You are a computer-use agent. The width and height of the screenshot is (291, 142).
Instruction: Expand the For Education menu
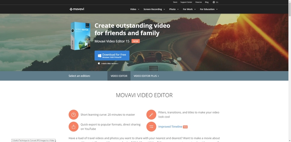208,9
